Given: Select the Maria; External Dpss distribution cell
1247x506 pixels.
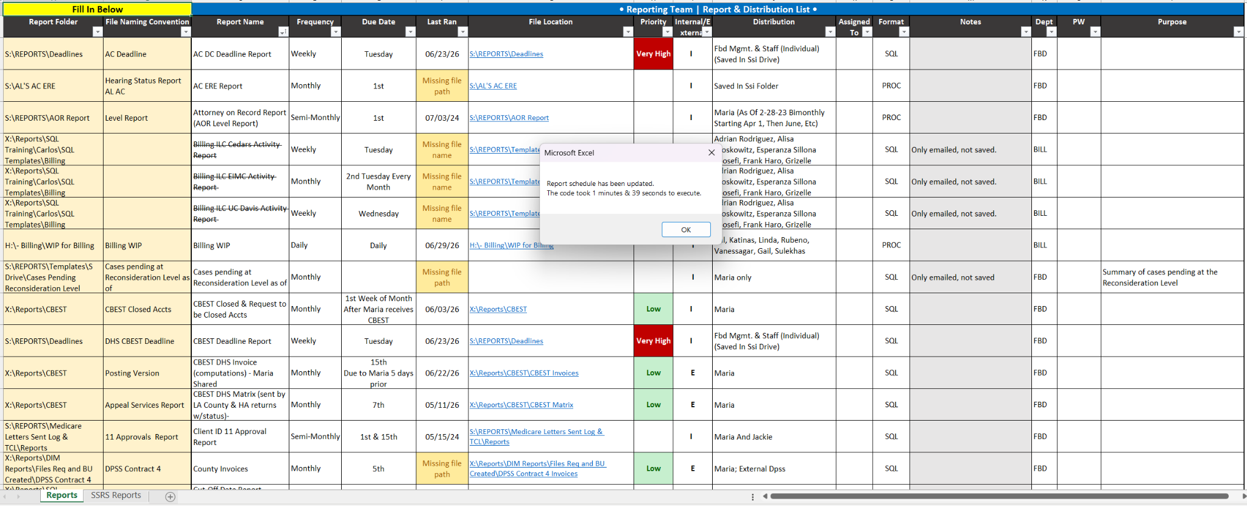Looking at the screenshot, I should tap(774, 469).
